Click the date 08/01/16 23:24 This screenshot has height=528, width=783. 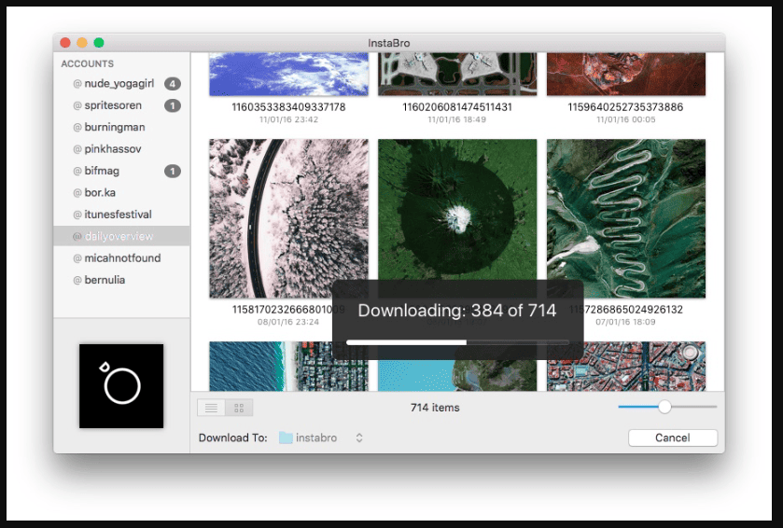coord(288,322)
